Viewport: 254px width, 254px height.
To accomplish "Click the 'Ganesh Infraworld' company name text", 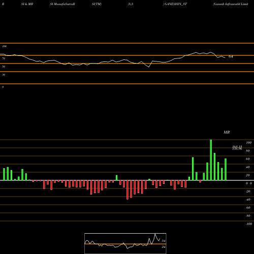I will [227, 4].
